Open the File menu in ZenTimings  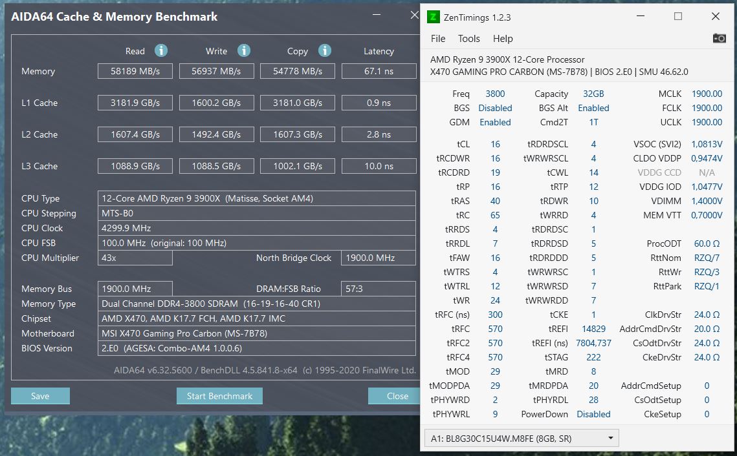[x=437, y=39]
